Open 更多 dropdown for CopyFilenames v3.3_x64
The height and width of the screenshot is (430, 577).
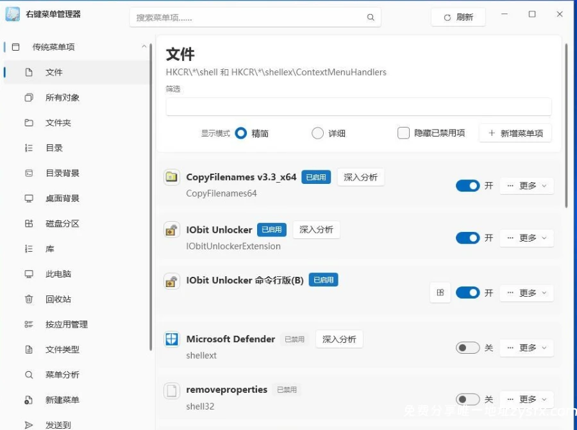click(x=526, y=186)
